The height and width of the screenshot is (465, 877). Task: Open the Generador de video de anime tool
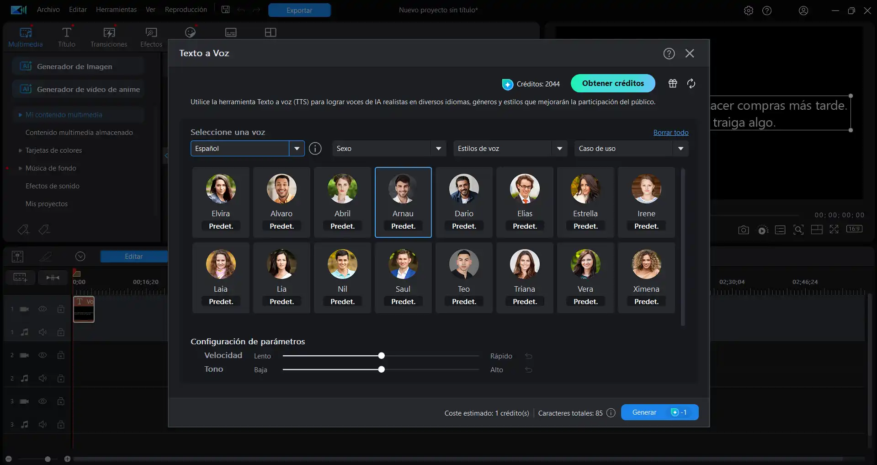78,89
